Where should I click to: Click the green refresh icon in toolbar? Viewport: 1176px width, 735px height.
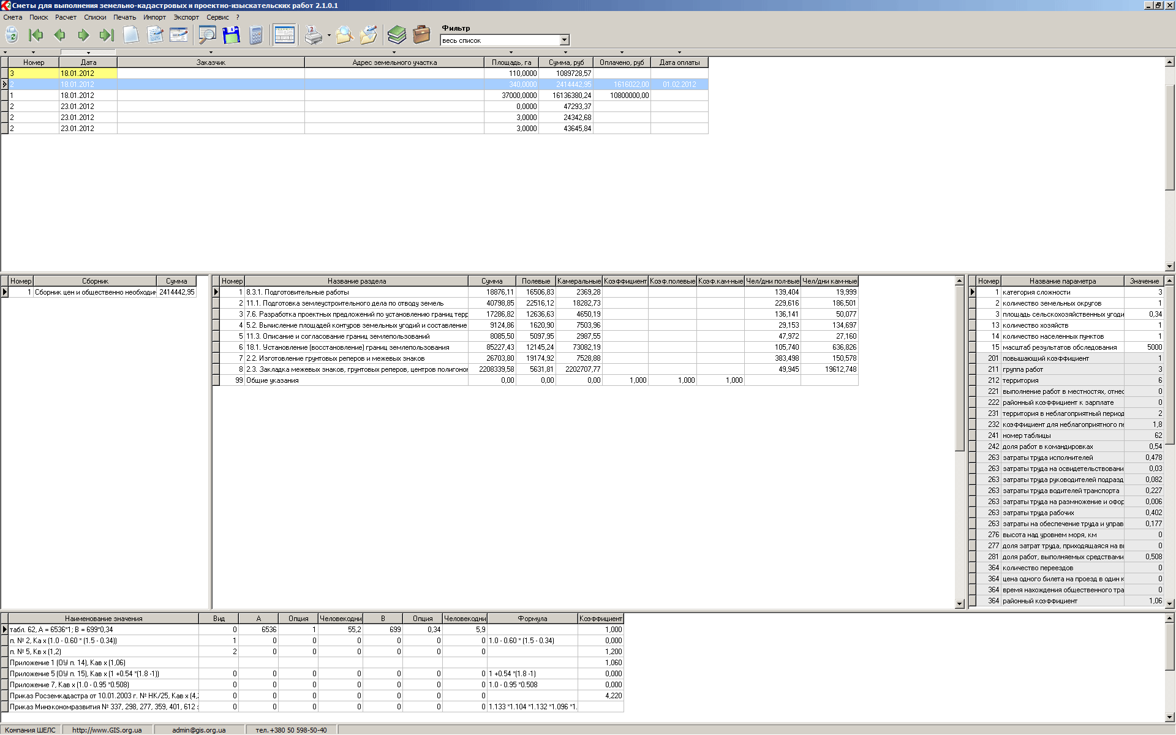(12, 35)
